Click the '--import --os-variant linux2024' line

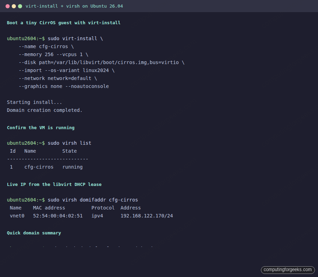click(67, 70)
